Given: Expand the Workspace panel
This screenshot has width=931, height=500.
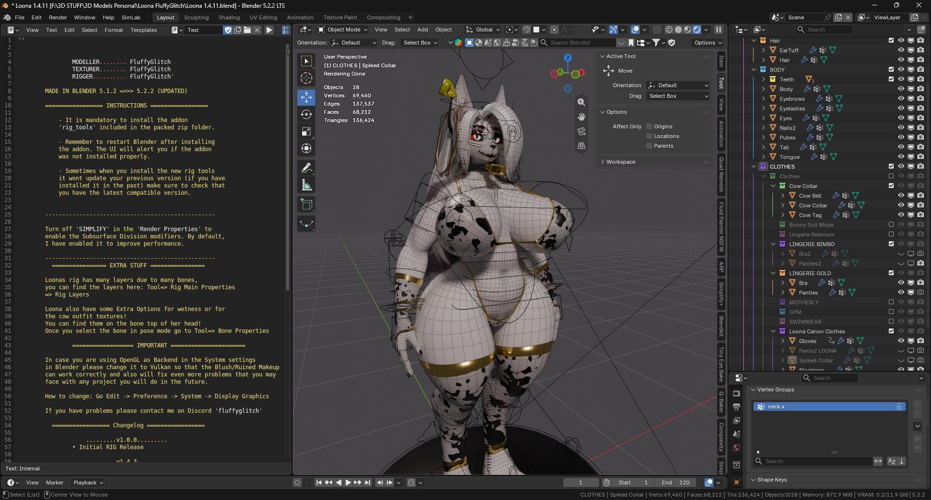Looking at the screenshot, I should pos(603,162).
